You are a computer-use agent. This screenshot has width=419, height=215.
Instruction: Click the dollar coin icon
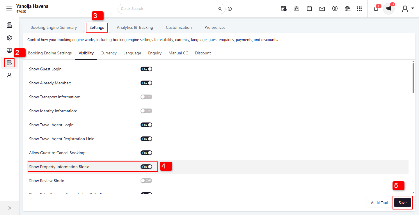point(335,9)
